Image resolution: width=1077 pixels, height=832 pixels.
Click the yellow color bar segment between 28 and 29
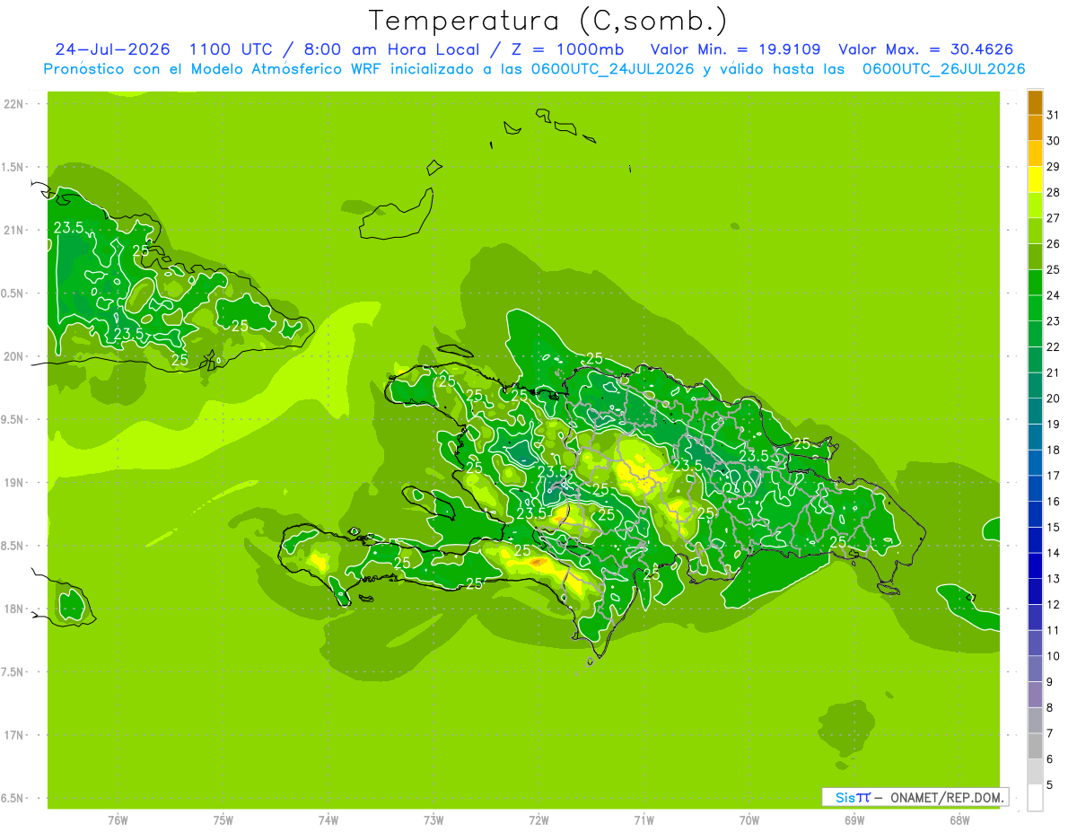1035,179
